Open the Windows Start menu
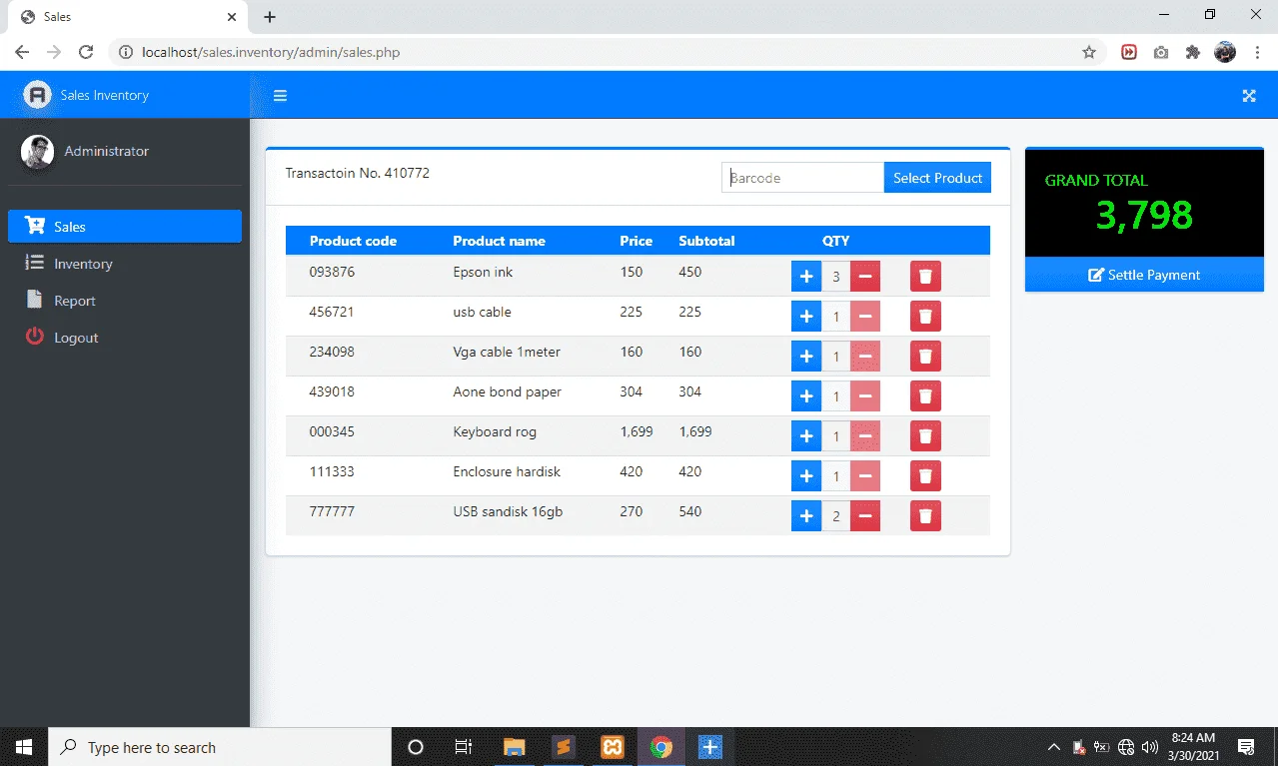This screenshot has height=766, width=1278. point(24,747)
